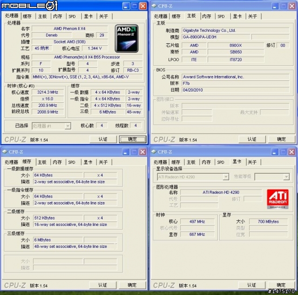Select 主板 tab in cache window
This screenshot has width=298, height=295.
pos(42,162)
